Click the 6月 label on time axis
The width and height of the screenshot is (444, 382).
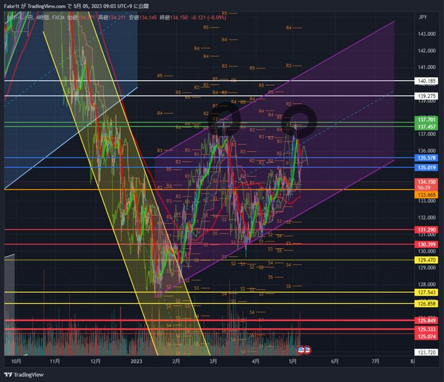pyautogui.click(x=335, y=362)
